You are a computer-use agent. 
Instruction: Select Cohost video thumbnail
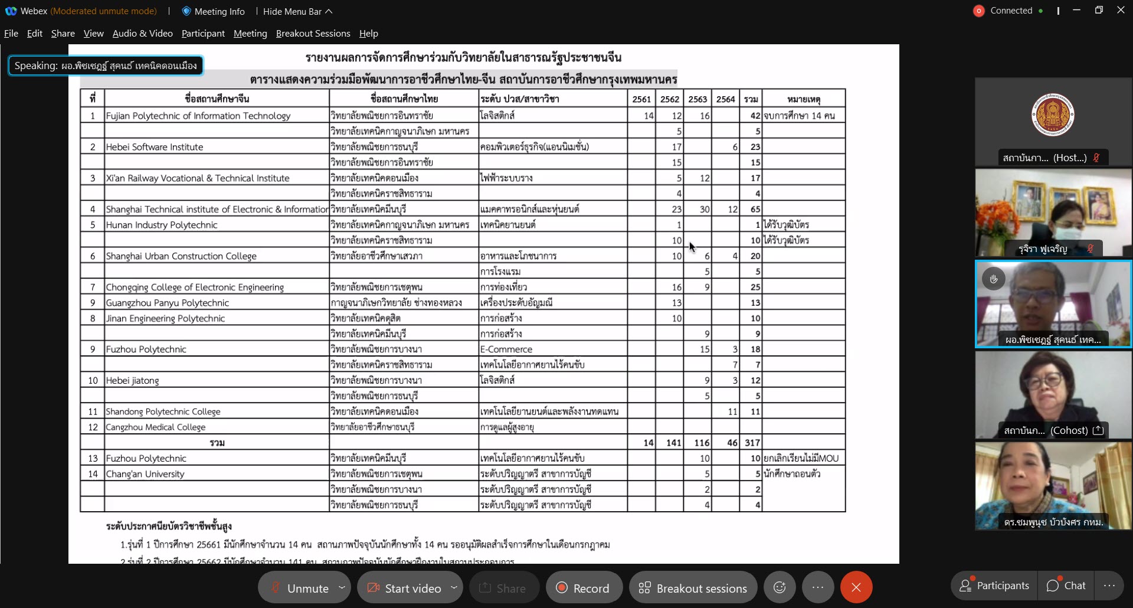pos(1053,395)
